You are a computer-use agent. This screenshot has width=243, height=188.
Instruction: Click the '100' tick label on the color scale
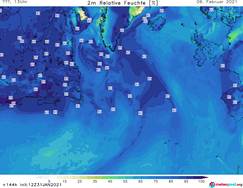click(x=202, y=181)
